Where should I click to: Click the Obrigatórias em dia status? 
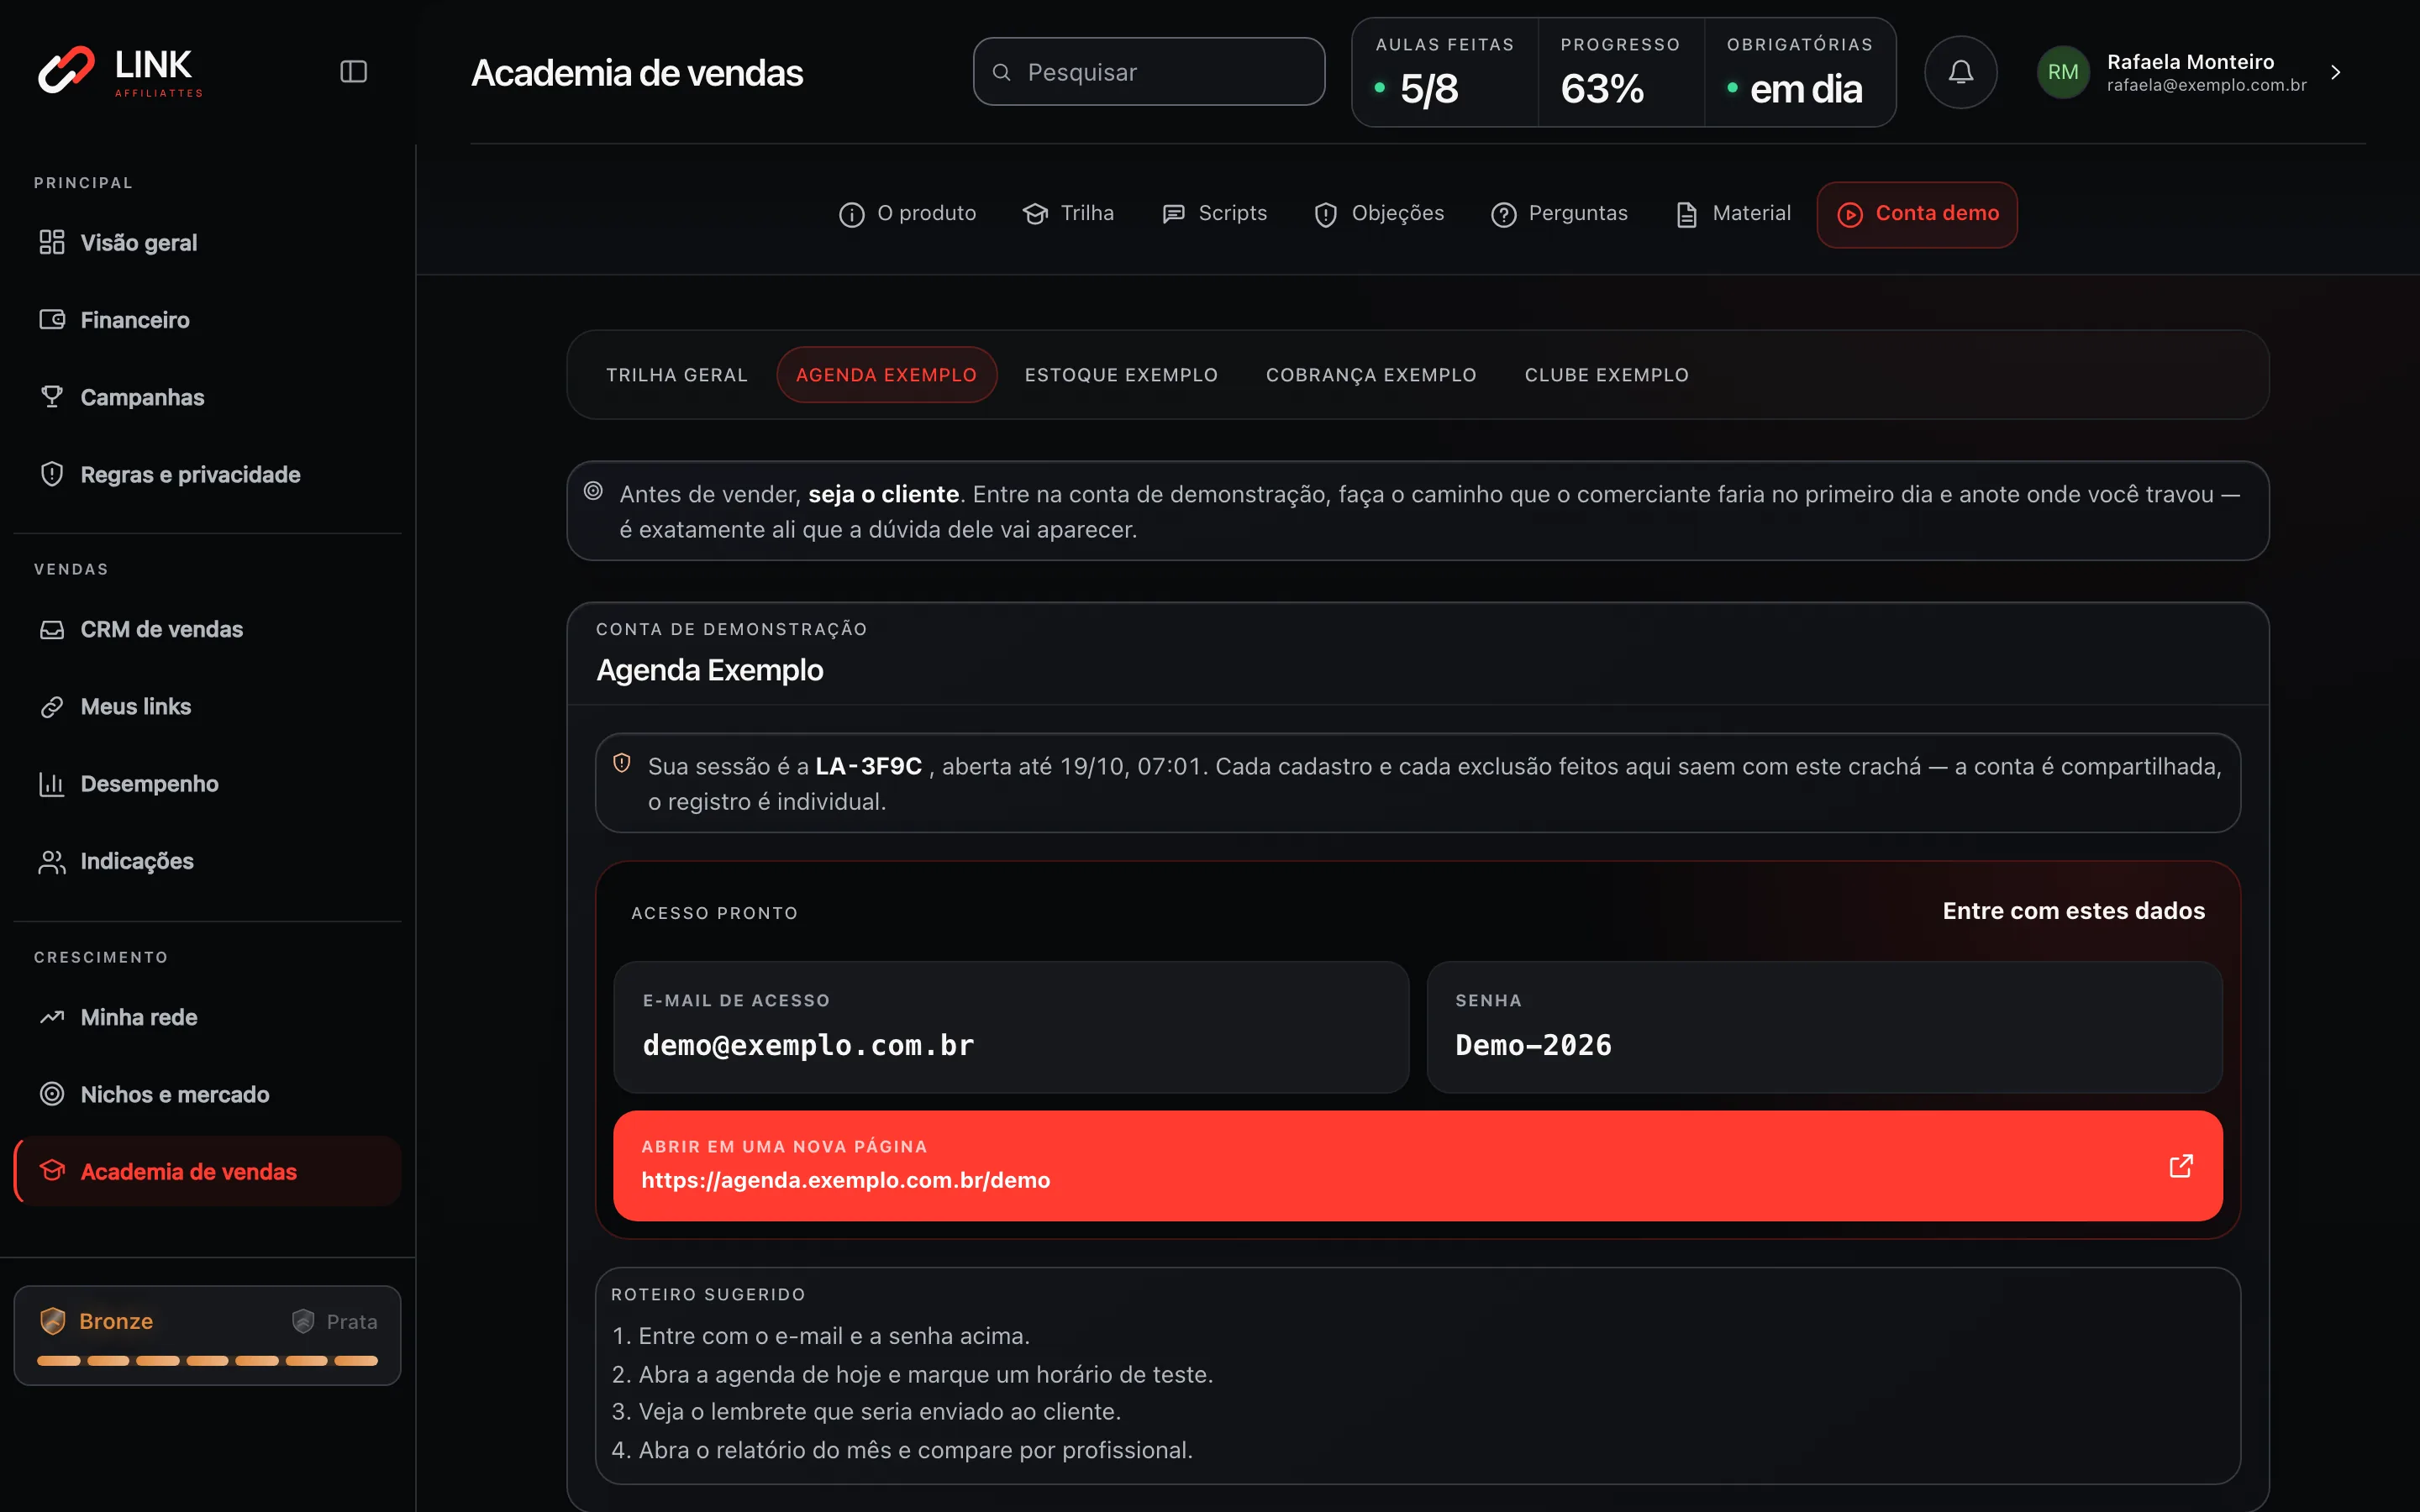click(1799, 72)
